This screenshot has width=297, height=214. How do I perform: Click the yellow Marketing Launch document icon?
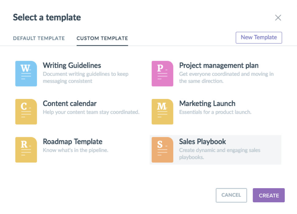click(162, 112)
